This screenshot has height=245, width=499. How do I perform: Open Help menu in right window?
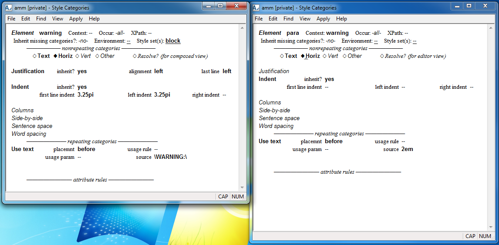coord(341,19)
